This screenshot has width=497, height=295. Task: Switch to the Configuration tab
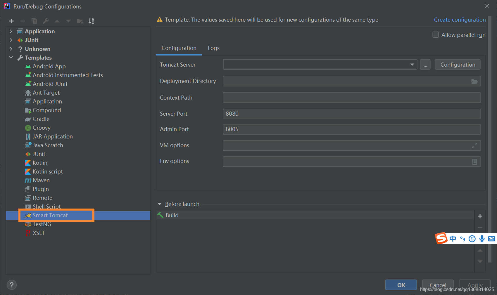tap(179, 48)
